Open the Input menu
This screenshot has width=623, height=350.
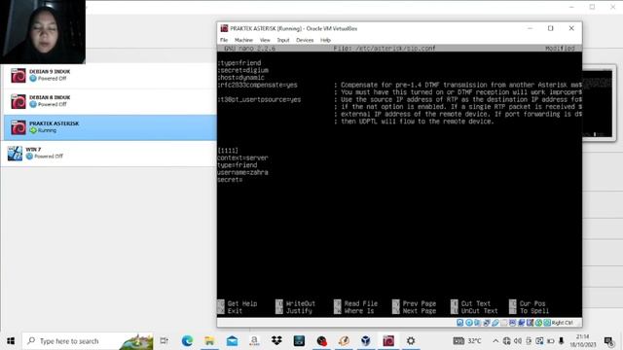tap(283, 40)
